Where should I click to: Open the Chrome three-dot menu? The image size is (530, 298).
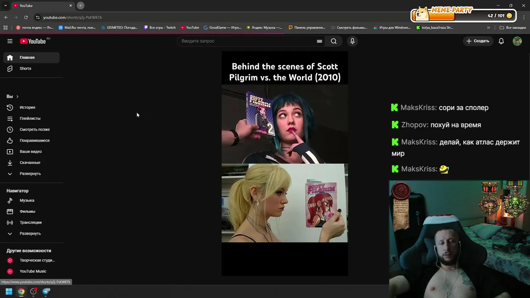(x=524, y=17)
